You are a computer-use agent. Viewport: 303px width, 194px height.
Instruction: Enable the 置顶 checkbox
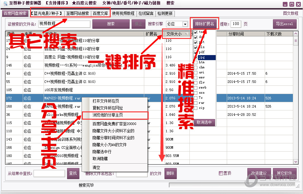(x=221, y=173)
